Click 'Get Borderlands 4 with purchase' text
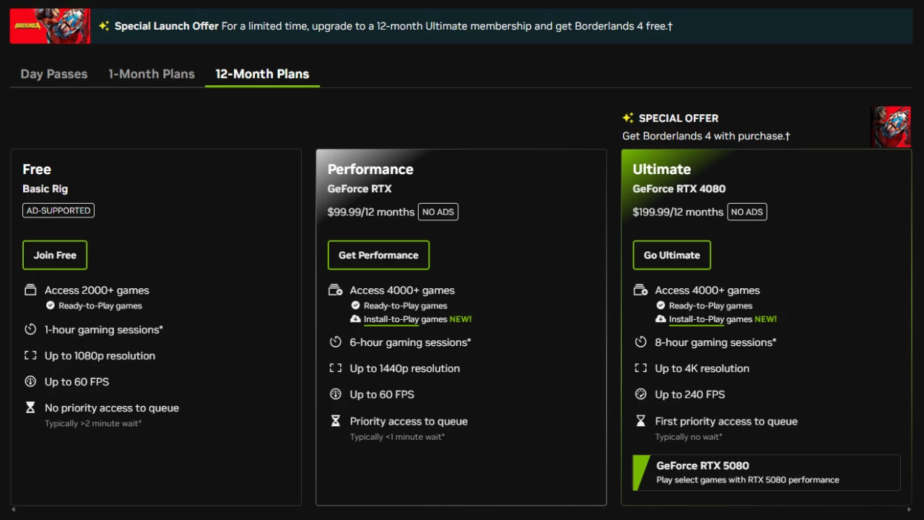Screen dimensions: 924x520 click(706, 136)
